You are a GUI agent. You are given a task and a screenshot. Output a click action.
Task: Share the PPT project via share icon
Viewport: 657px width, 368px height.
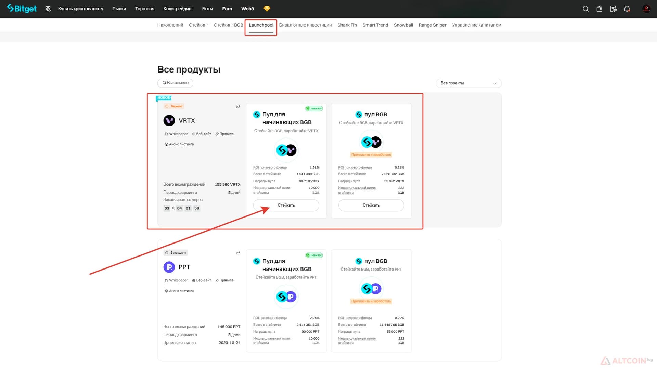coord(238,253)
